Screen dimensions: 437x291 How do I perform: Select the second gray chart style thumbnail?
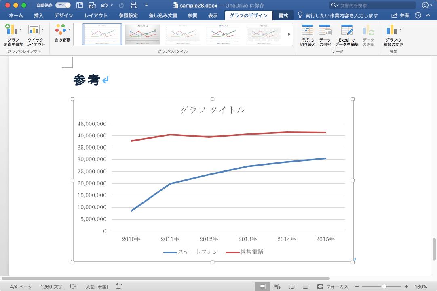[143, 34]
